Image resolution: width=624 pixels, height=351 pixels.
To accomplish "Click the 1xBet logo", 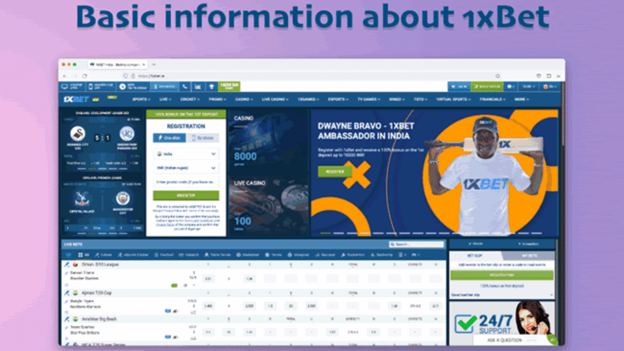I will pyautogui.click(x=77, y=99).
